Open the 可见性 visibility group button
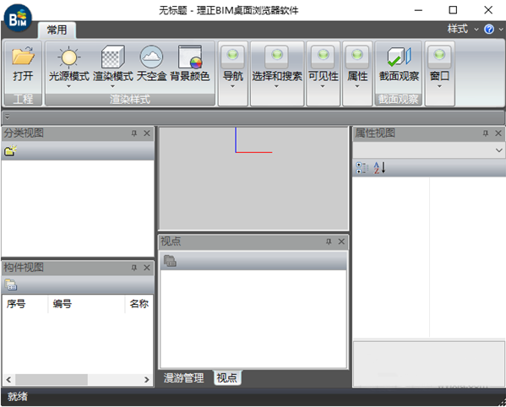506x407 pixels. coord(323,57)
